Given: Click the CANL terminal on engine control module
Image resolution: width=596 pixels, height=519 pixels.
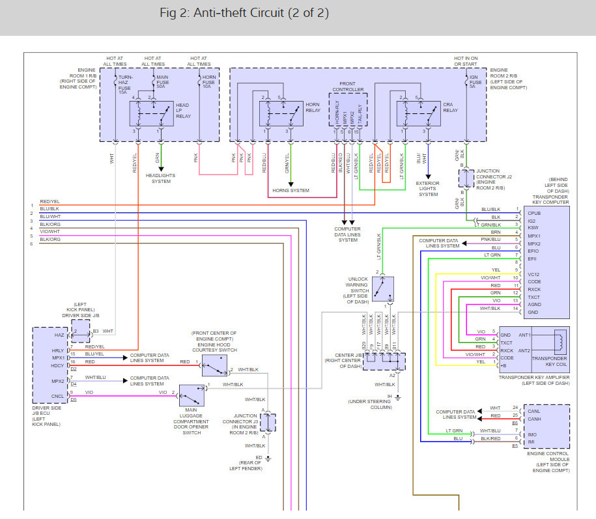Looking at the screenshot, I should pos(533,412).
